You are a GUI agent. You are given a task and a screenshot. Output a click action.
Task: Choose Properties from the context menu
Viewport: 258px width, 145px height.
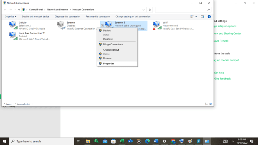coord(109,63)
